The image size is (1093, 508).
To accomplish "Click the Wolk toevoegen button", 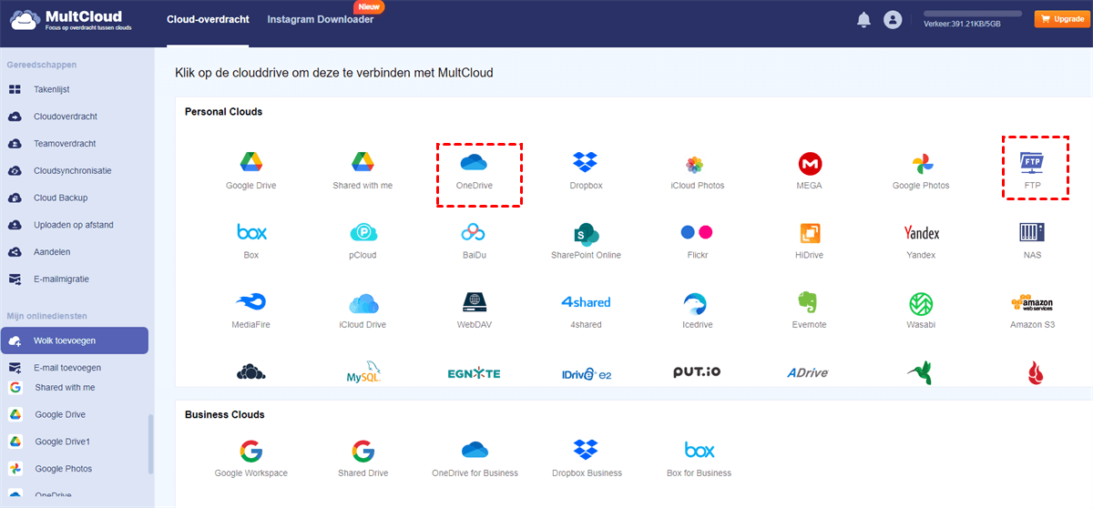I will click(74, 340).
